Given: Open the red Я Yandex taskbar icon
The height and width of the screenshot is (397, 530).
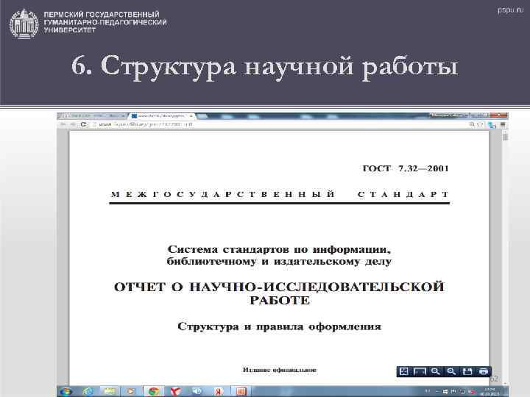Looking at the screenshot, I should (219, 392).
